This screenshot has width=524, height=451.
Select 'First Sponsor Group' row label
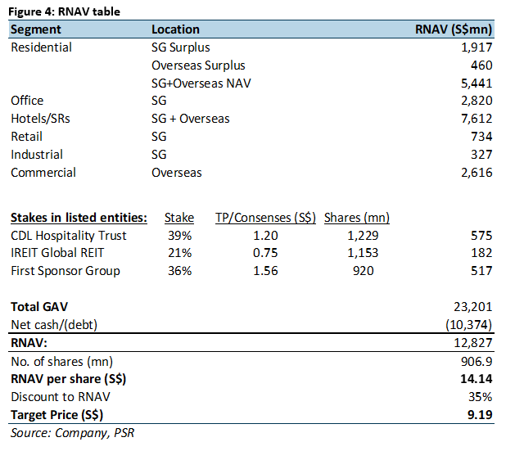(x=65, y=271)
